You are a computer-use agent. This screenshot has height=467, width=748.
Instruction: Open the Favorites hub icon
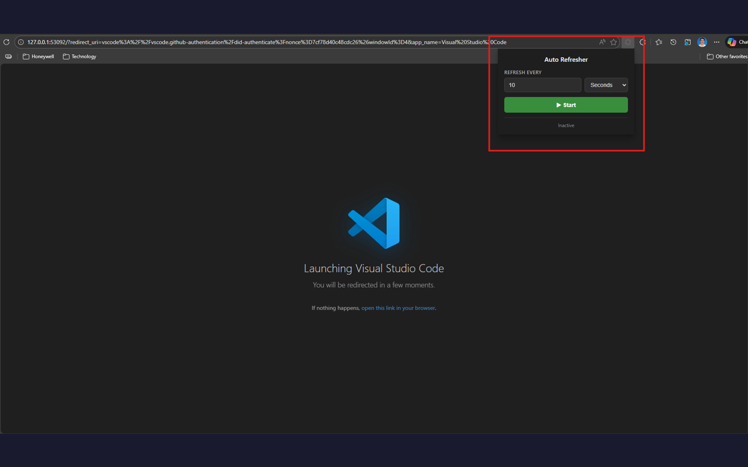click(659, 42)
